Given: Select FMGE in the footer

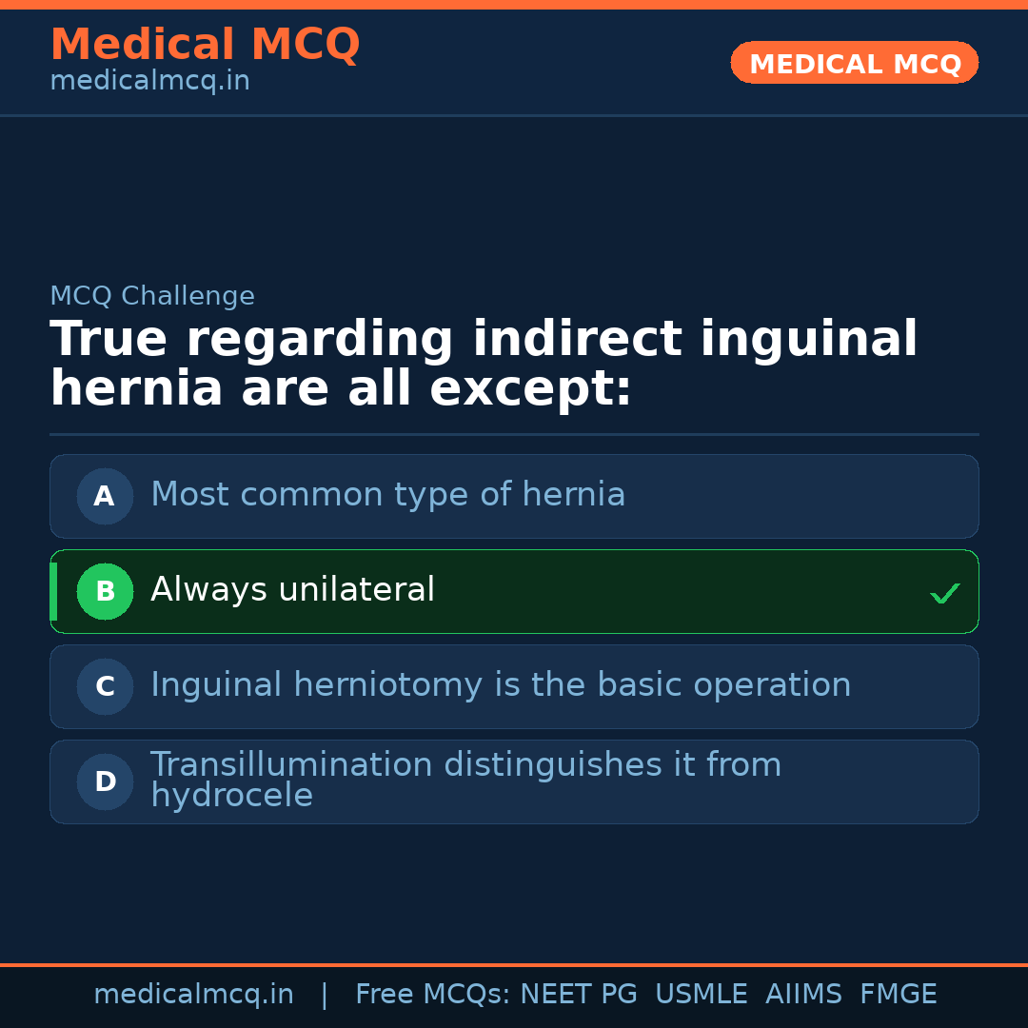Looking at the screenshot, I should (x=898, y=995).
